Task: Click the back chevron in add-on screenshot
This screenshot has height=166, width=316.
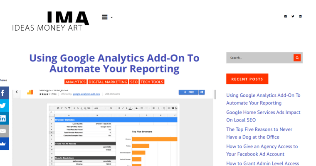Action: [17, 92]
